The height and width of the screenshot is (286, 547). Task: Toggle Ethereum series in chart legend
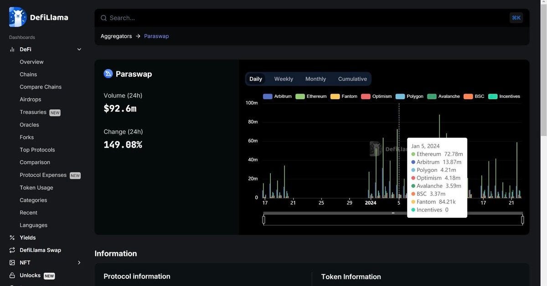point(311,96)
